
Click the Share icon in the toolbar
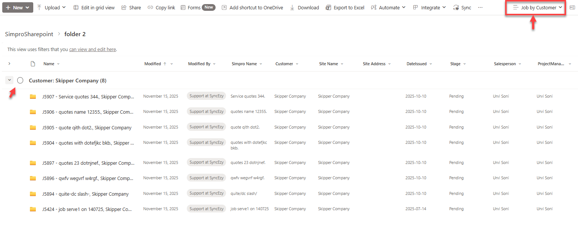click(x=124, y=7)
